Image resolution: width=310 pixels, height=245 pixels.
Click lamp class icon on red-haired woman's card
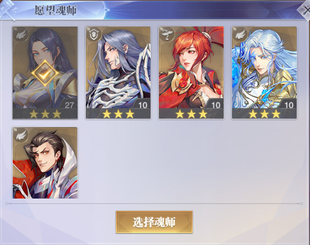pyautogui.click(x=168, y=35)
